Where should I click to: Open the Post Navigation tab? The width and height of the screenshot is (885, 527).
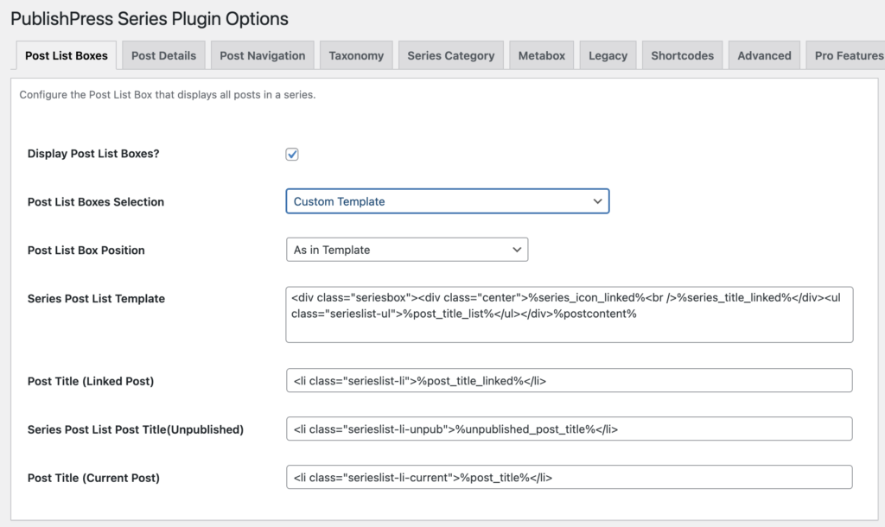pyautogui.click(x=262, y=55)
